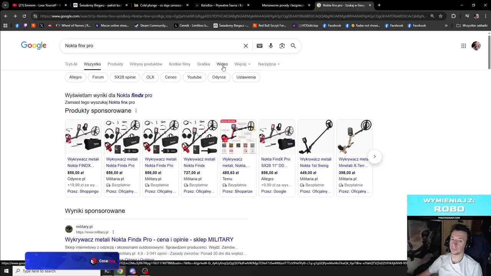Open Chrome extensions puzzle icon
This screenshot has width=491, height=276.
[454, 16]
